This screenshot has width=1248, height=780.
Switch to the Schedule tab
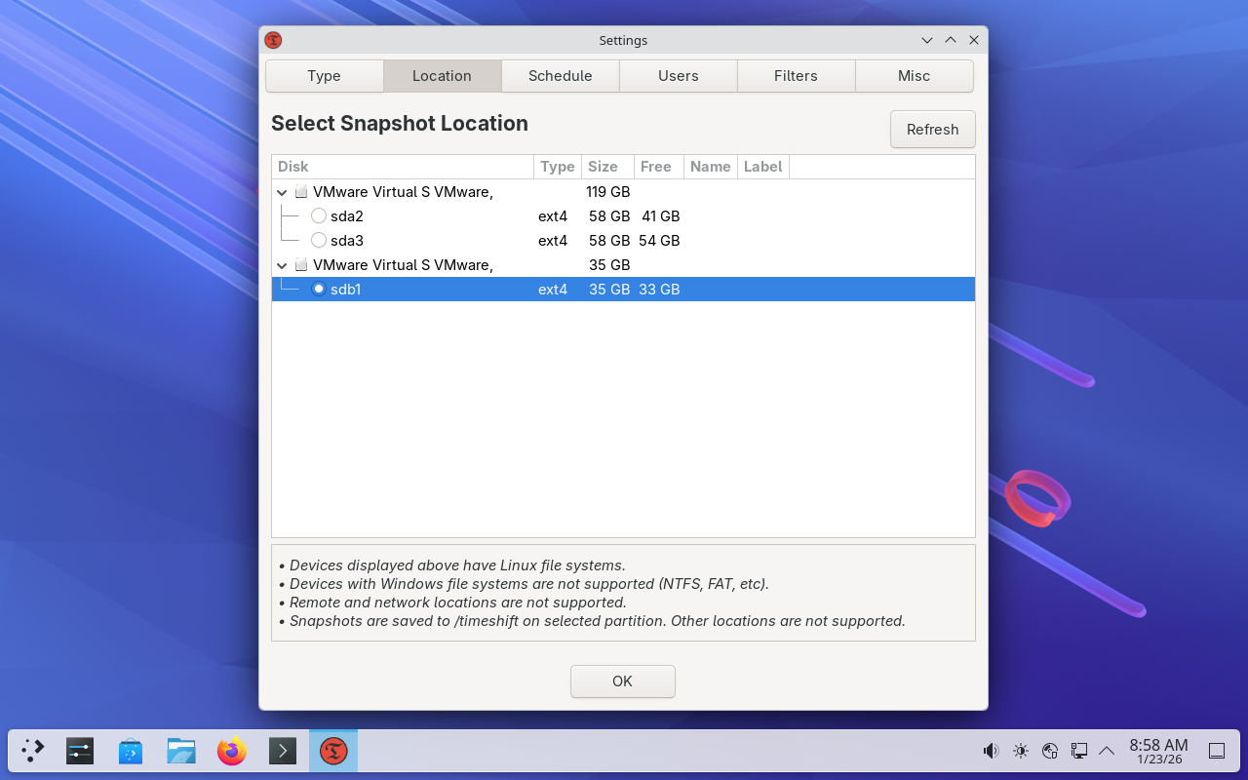click(560, 76)
